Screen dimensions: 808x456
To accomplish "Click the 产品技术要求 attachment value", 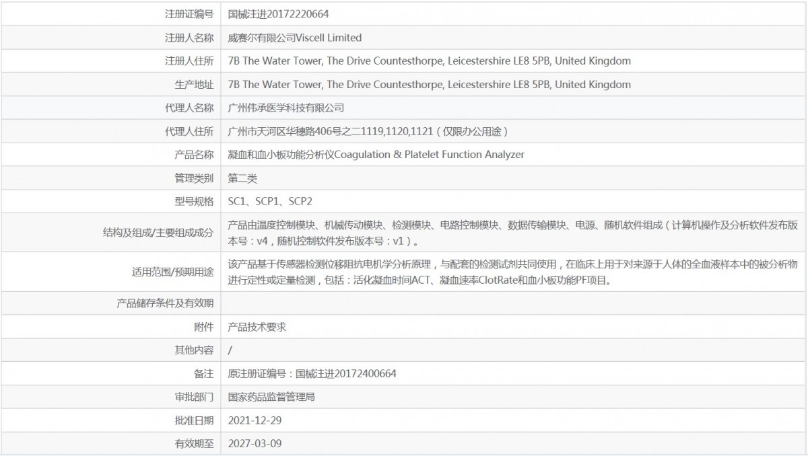I will (257, 327).
